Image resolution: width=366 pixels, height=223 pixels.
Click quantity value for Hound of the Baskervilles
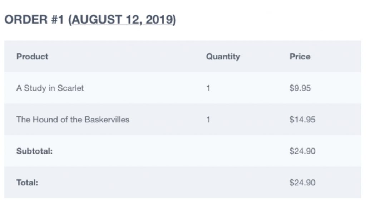click(208, 120)
